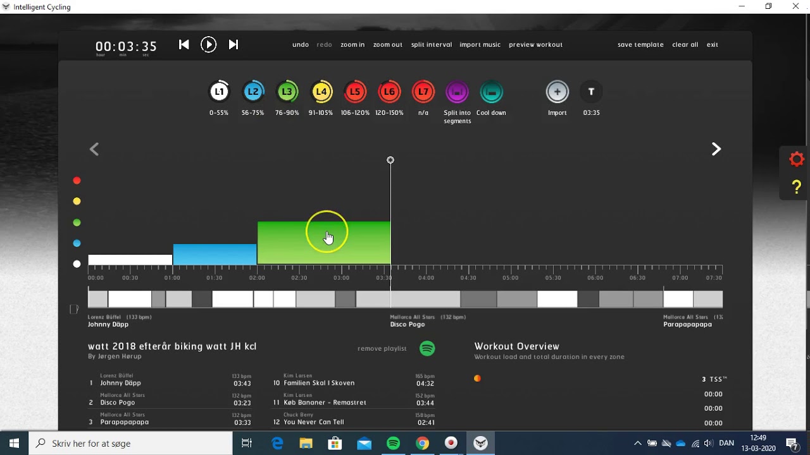Open Spotify from the taskbar
Screen dimensions: 810x455
tap(393, 443)
